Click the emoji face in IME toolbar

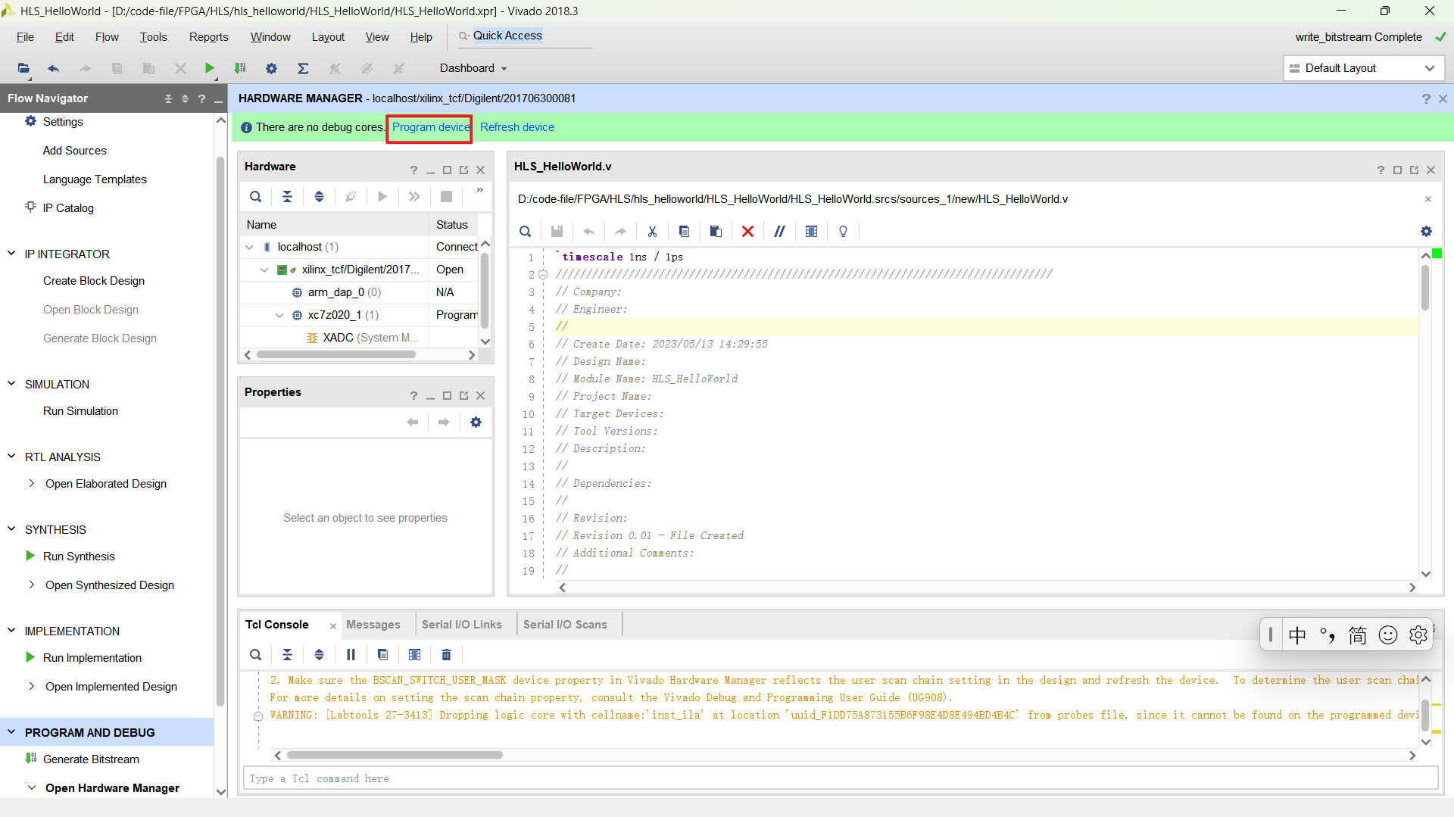pos(1388,635)
